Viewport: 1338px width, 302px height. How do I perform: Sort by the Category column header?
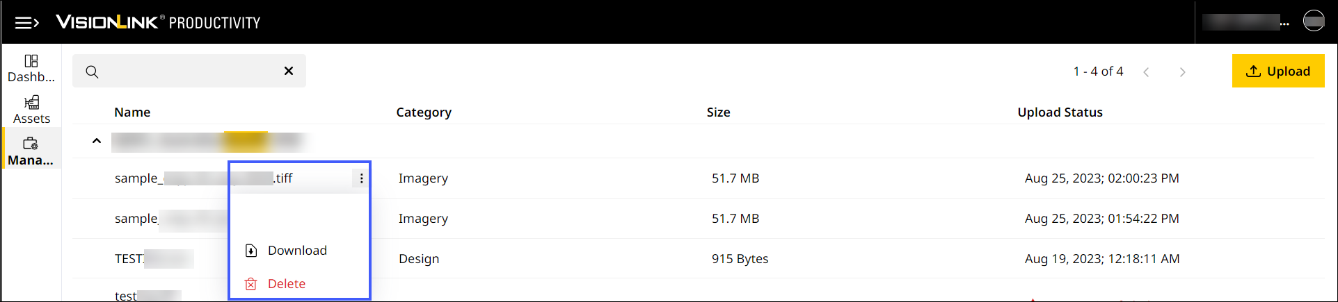(424, 112)
